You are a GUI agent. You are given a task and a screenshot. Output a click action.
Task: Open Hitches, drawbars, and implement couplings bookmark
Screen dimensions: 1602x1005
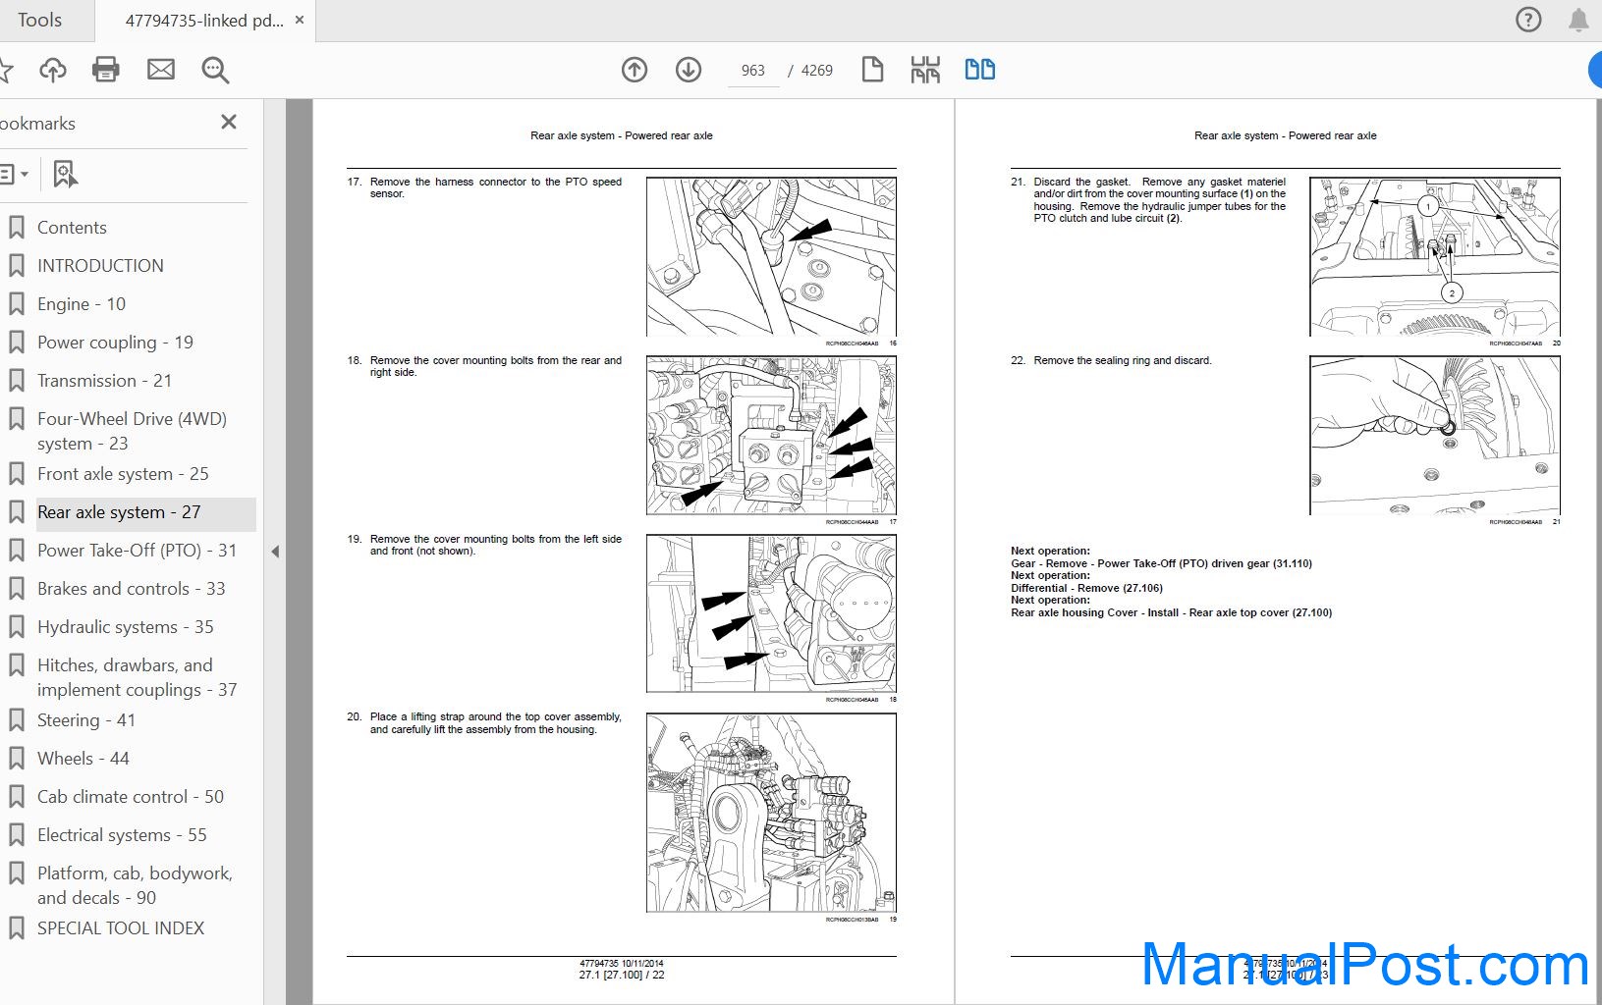click(x=137, y=677)
